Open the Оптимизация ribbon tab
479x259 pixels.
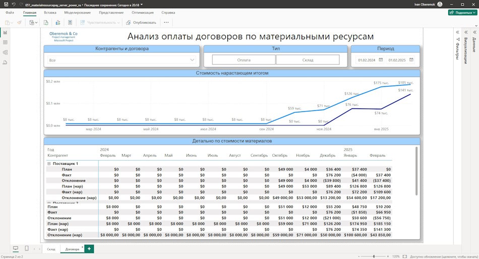142,13
